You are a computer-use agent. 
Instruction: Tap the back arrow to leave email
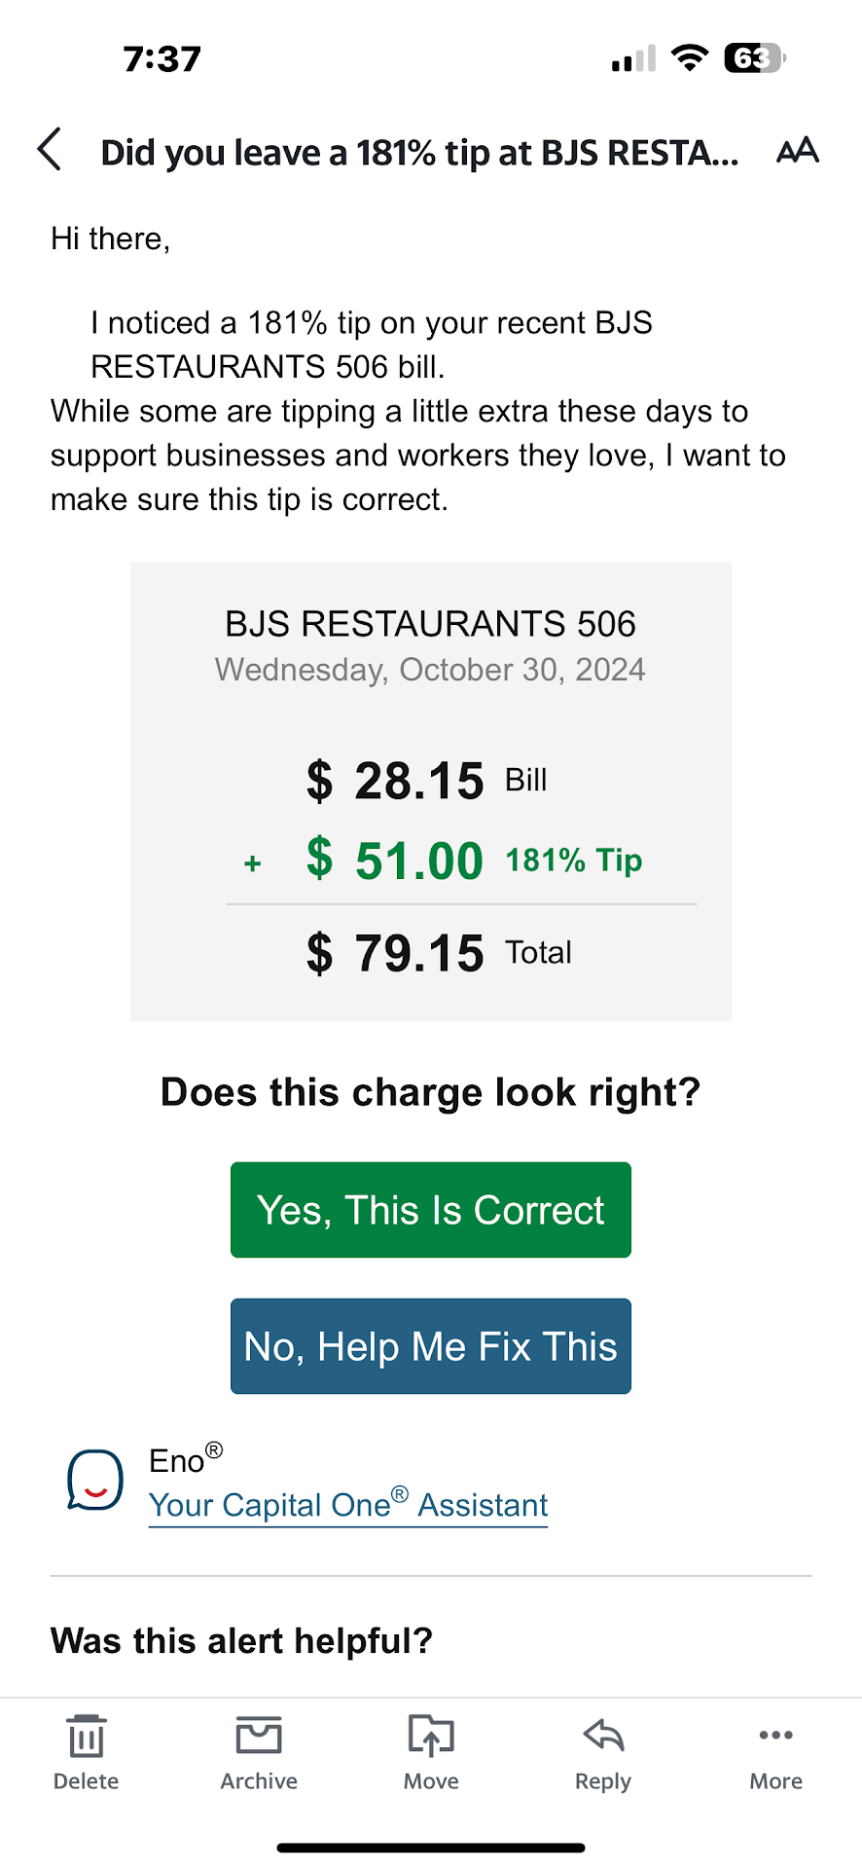(x=50, y=150)
